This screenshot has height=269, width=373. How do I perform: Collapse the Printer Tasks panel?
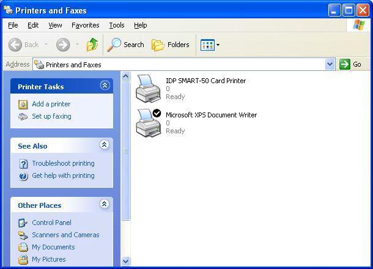[x=105, y=86]
